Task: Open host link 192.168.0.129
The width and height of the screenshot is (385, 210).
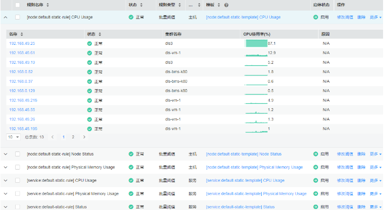Action: click(x=22, y=91)
